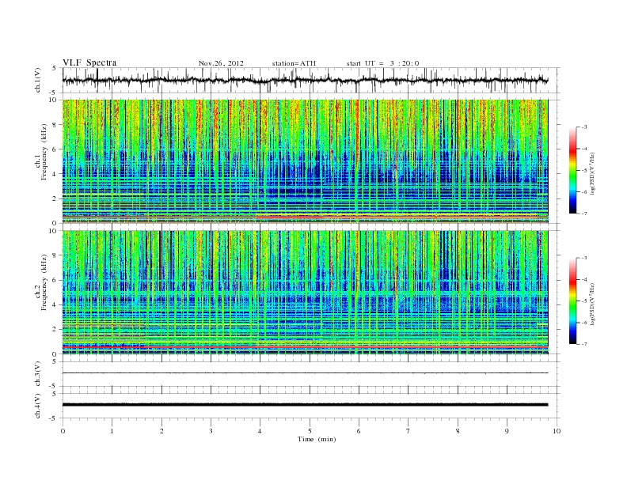
Task: Click the ch.1 colorbar "log(PSD)(V²/Hz)" label
Action: tap(592, 174)
